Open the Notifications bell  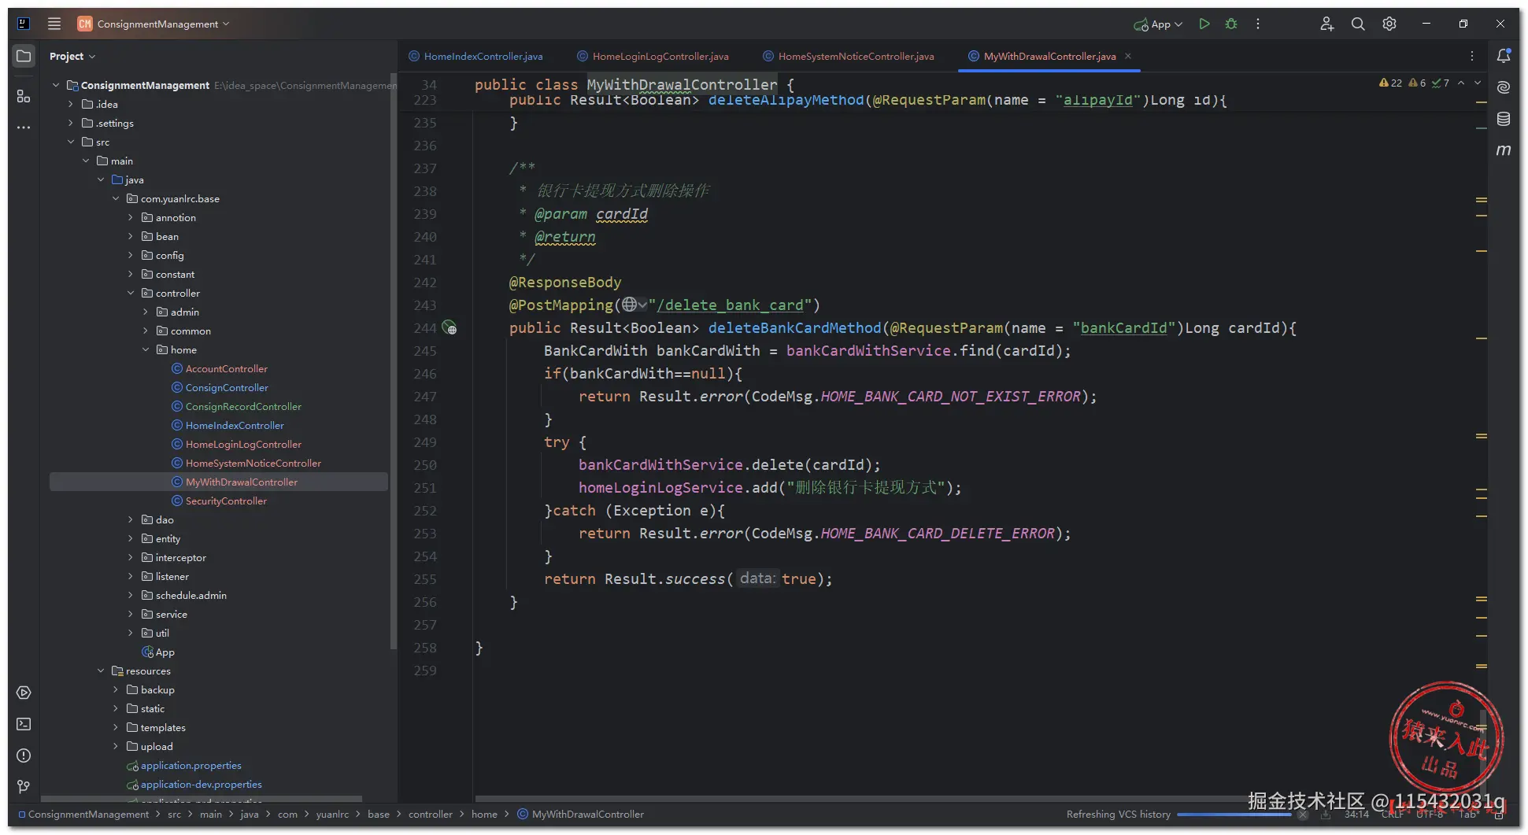point(1504,56)
